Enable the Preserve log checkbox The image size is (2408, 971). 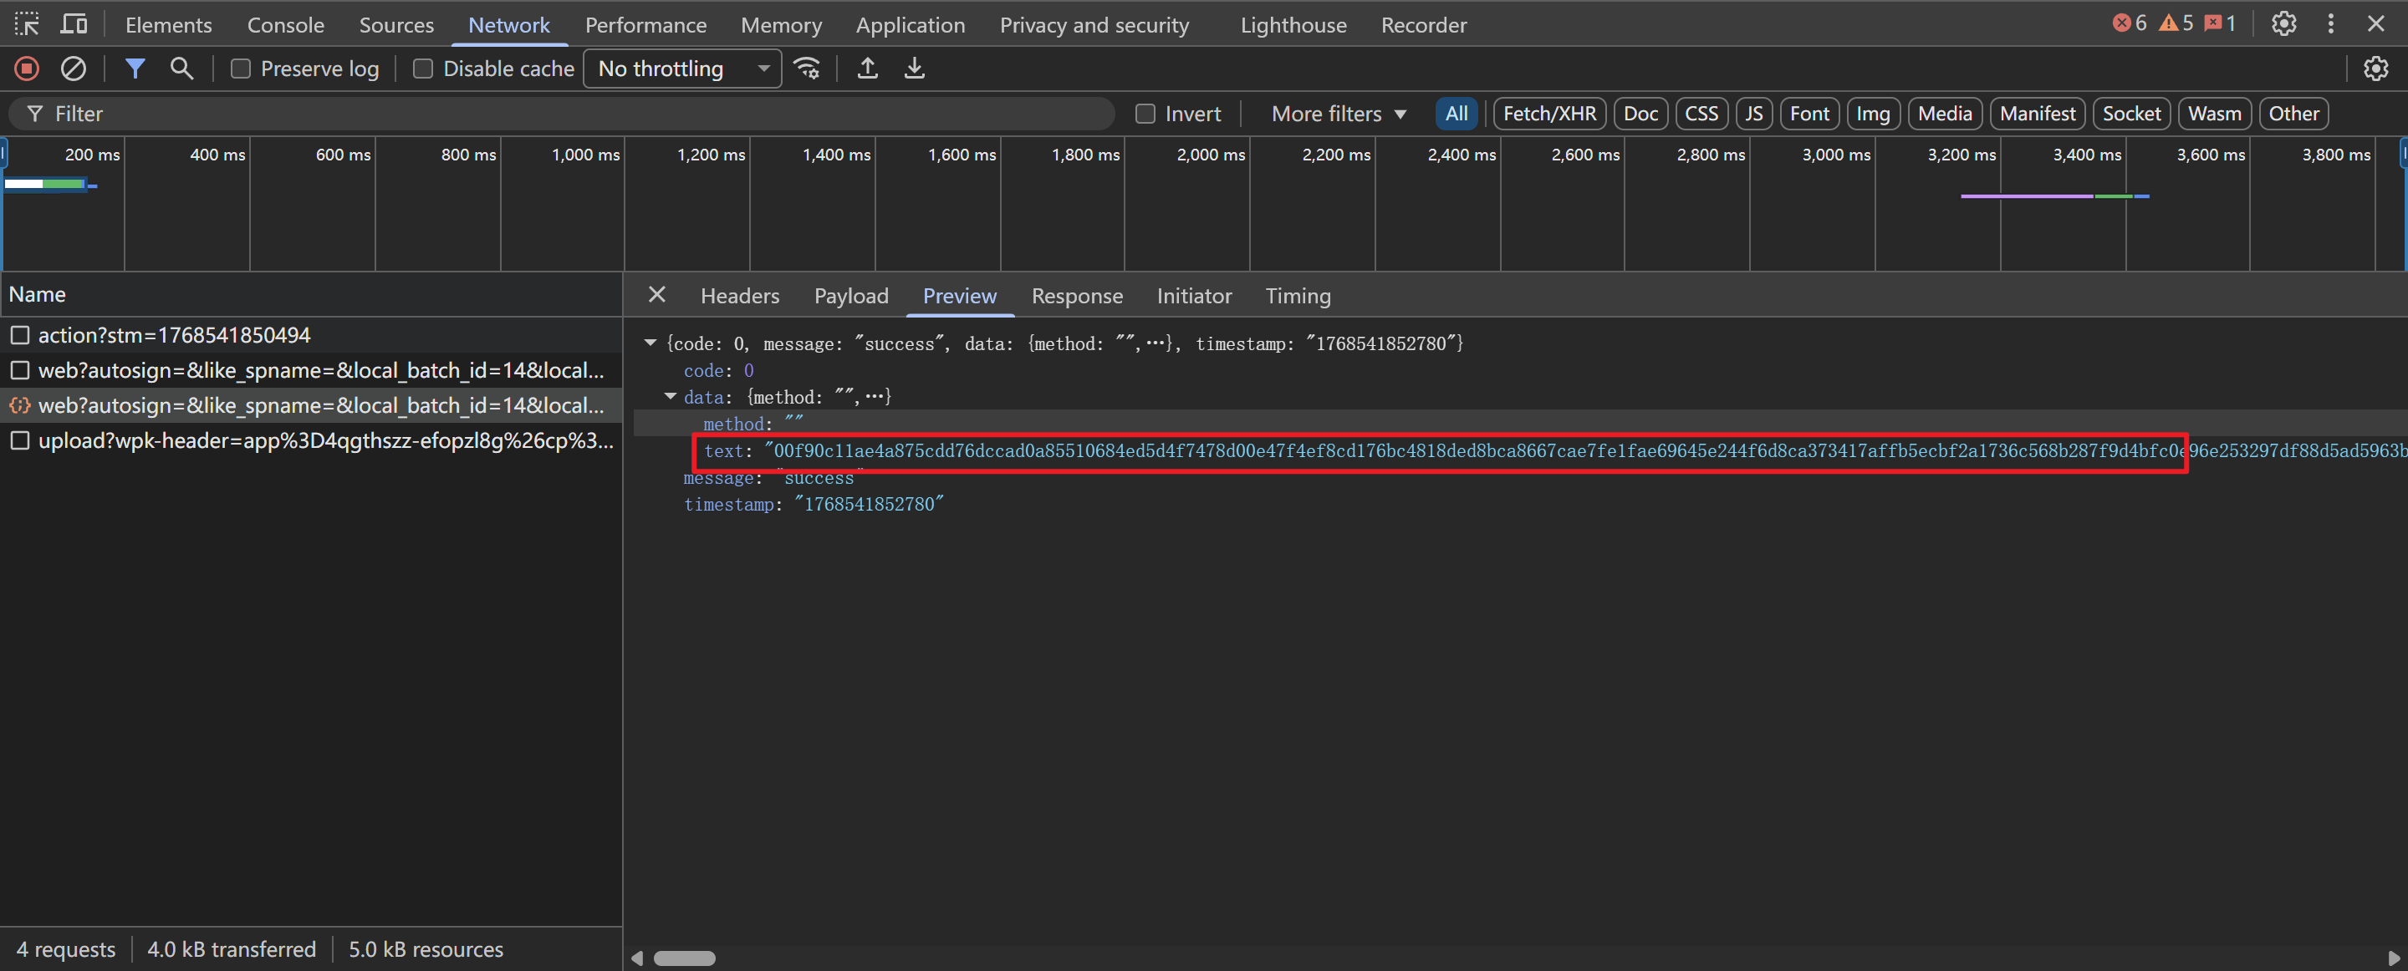point(240,69)
